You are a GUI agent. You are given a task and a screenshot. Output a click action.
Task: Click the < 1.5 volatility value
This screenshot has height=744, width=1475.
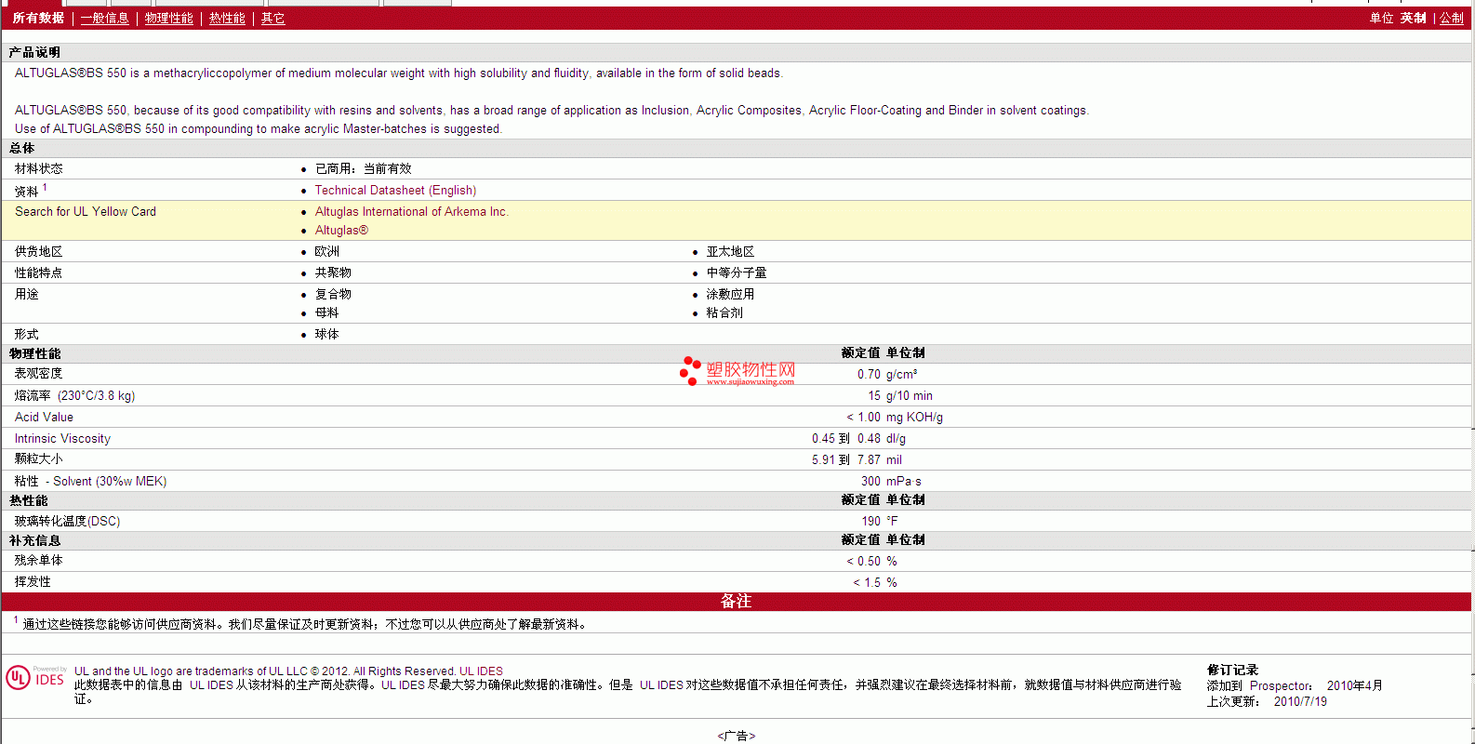click(867, 582)
